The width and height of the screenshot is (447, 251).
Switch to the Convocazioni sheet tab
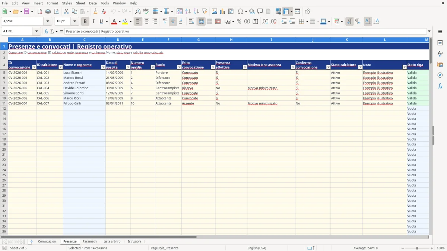[47, 242]
